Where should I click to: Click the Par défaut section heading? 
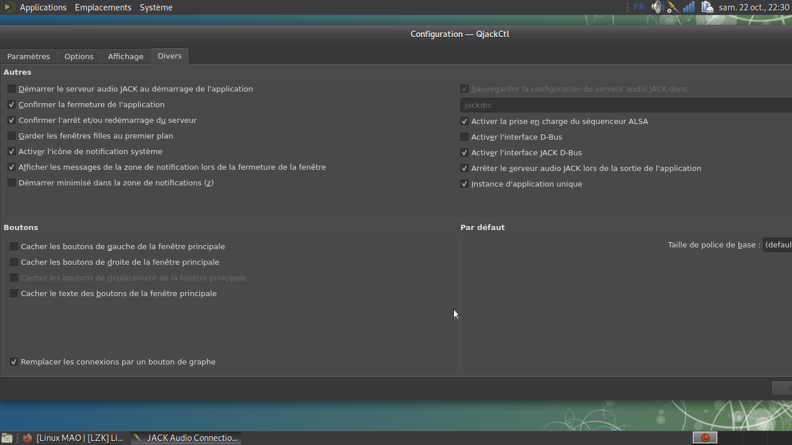pyautogui.click(x=482, y=227)
